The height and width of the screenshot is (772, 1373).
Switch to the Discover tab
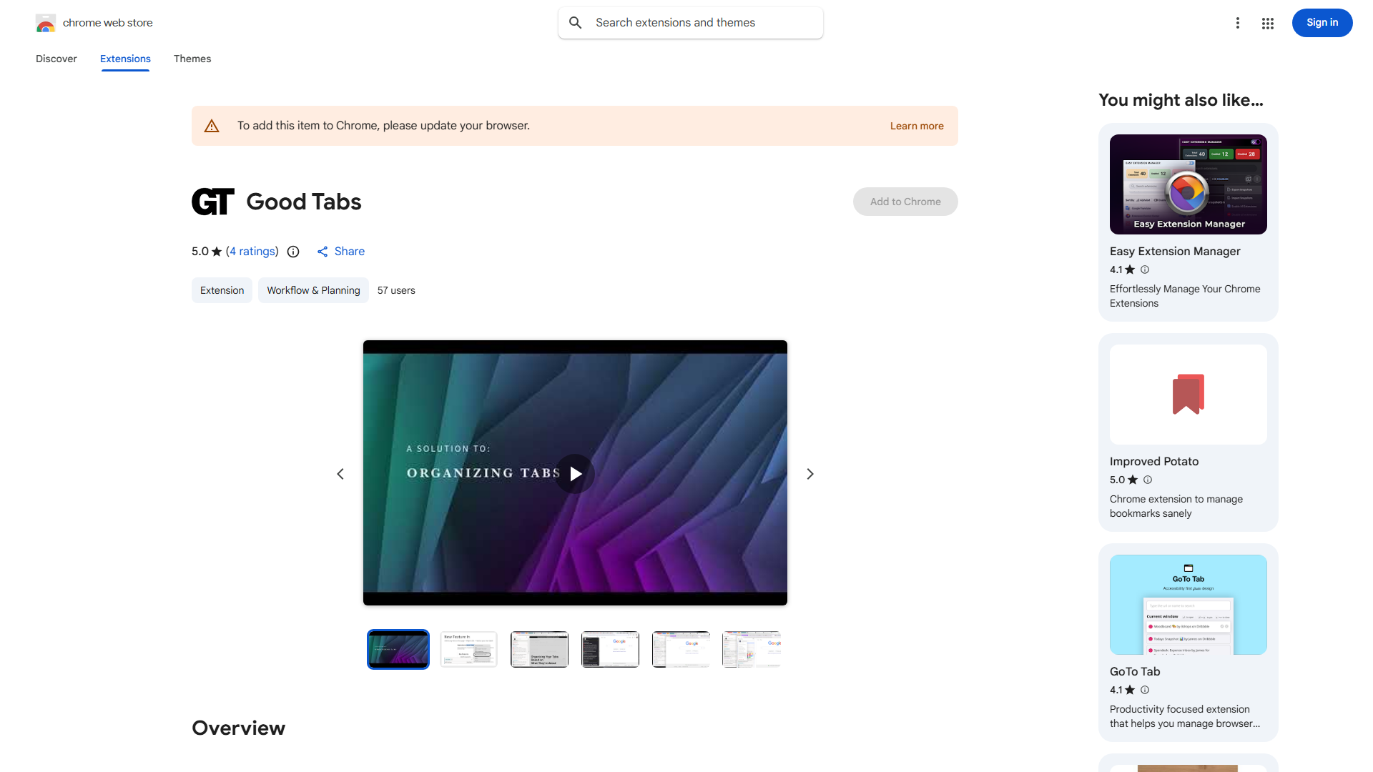click(56, 59)
